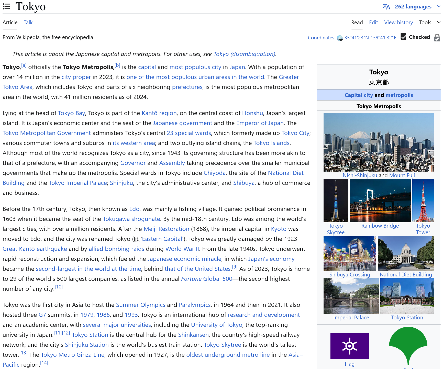Open the Shibuya Crossing photo
443x369 pixels.
350,253
